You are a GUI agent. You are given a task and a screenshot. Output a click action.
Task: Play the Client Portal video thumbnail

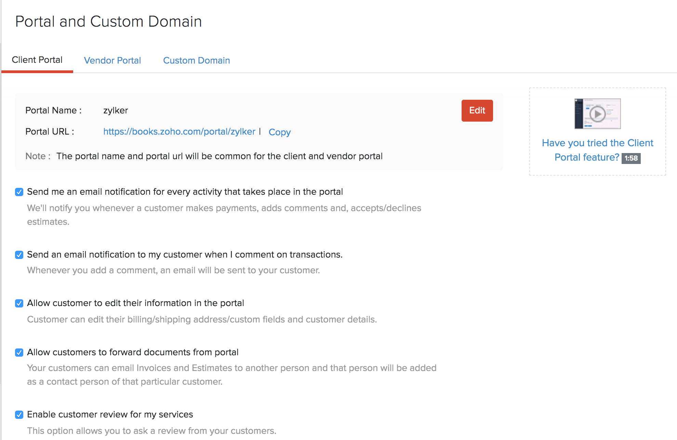tap(597, 114)
